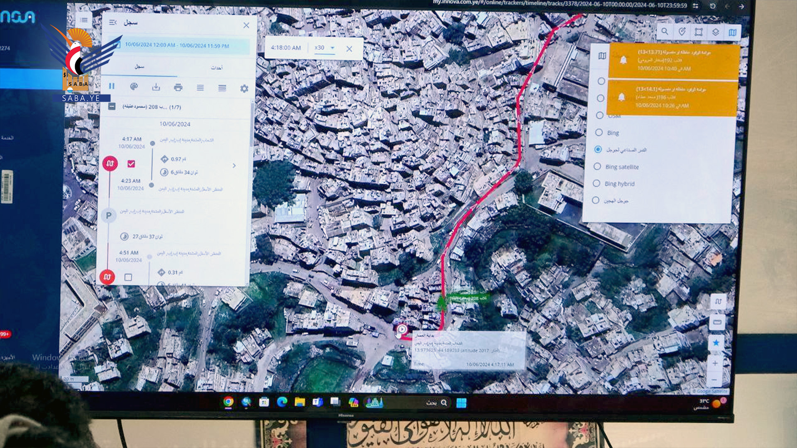Open Microsoft Teams from the taskbar

tap(318, 402)
